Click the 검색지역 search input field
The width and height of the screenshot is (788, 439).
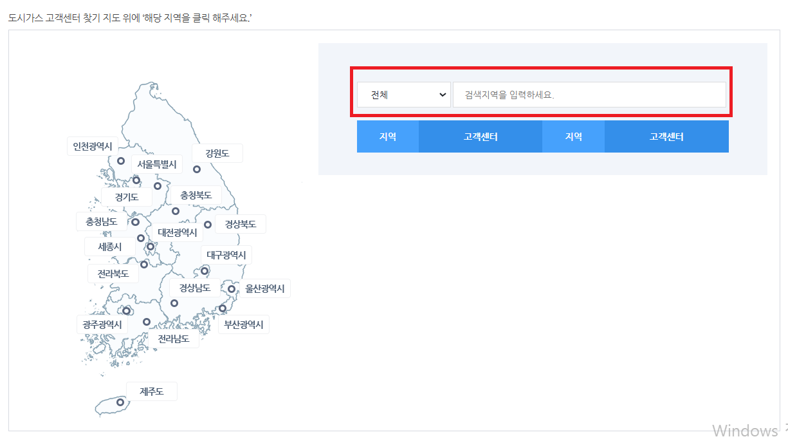pyautogui.click(x=591, y=94)
